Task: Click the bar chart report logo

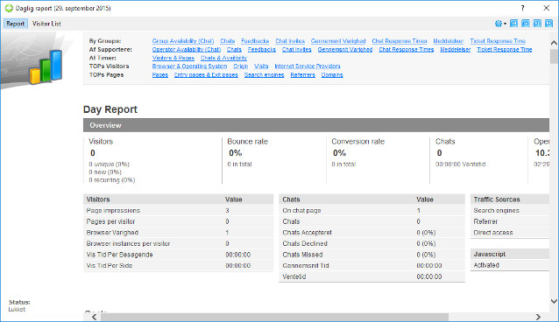Action: (46, 66)
